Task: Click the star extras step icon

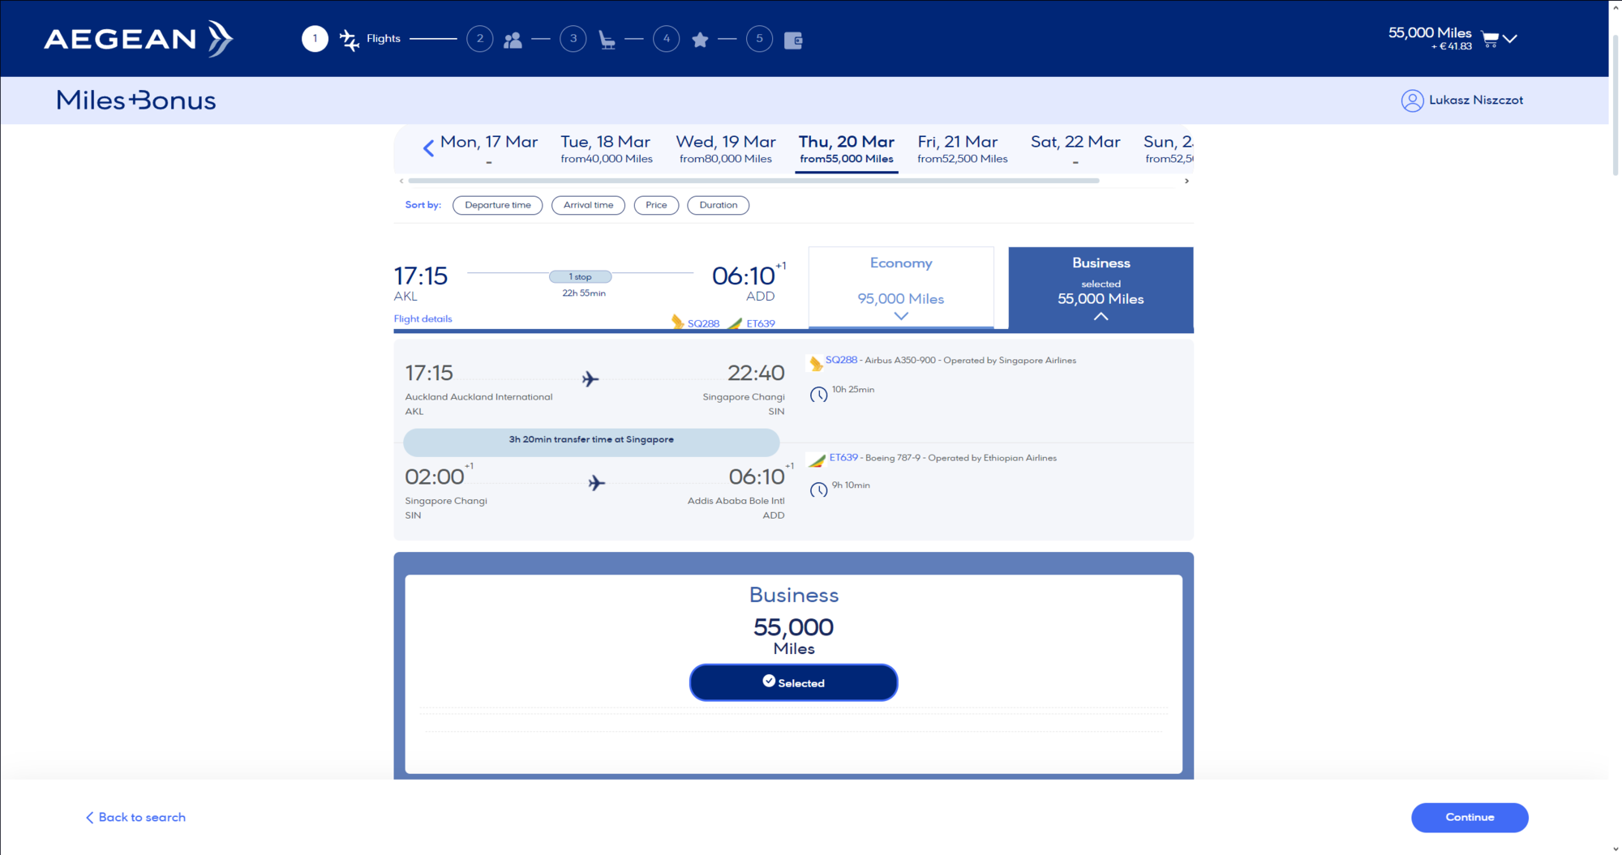Action: click(x=700, y=40)
